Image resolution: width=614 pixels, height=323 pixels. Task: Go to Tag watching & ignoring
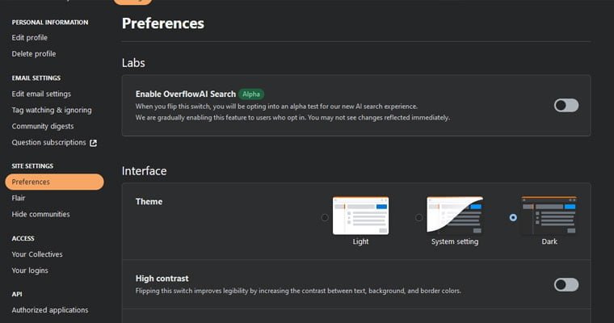click(52, 110)
